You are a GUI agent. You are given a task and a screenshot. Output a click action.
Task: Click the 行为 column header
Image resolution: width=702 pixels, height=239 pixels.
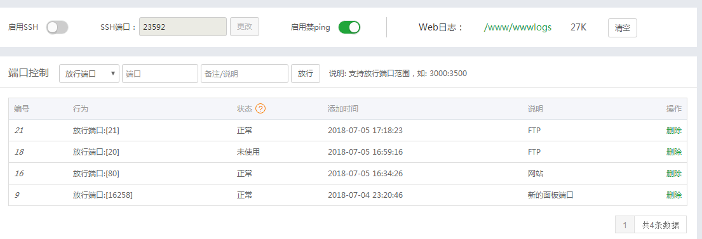pos(81,108)
